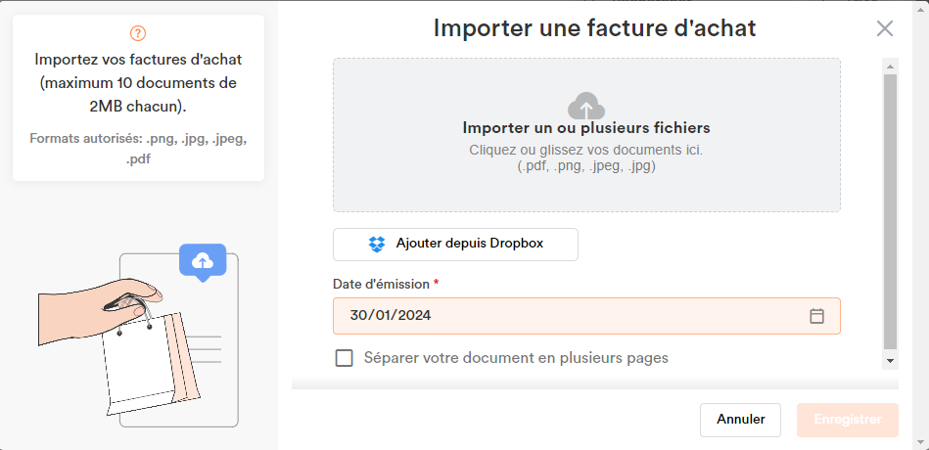Click the blue cloud badge in the illustration
Image resolution: width=929 pixels, height=450 pixels.
coord(203,260)
